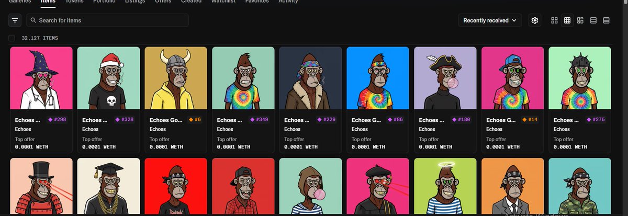628x216 pixels.
Task: Open the hooded bubblegum ape thumbnail
Action: [311, 187]
